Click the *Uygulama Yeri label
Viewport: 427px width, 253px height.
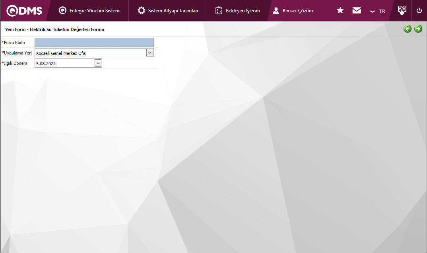pyautogui.click(x=17, y=53)
